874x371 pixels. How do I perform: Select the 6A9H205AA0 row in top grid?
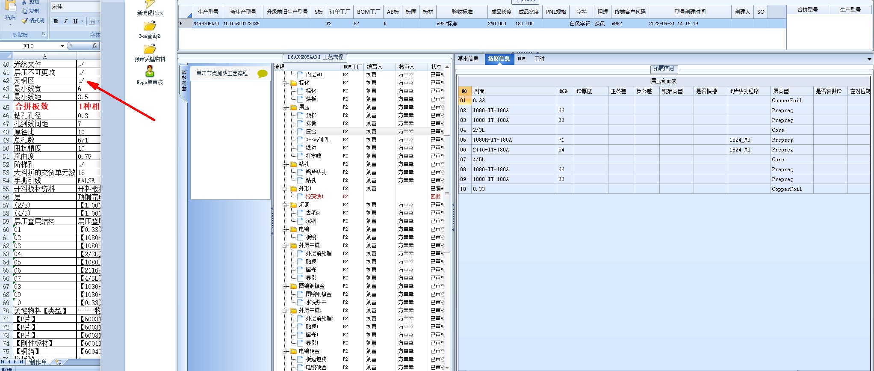click(x=482, y=24)
